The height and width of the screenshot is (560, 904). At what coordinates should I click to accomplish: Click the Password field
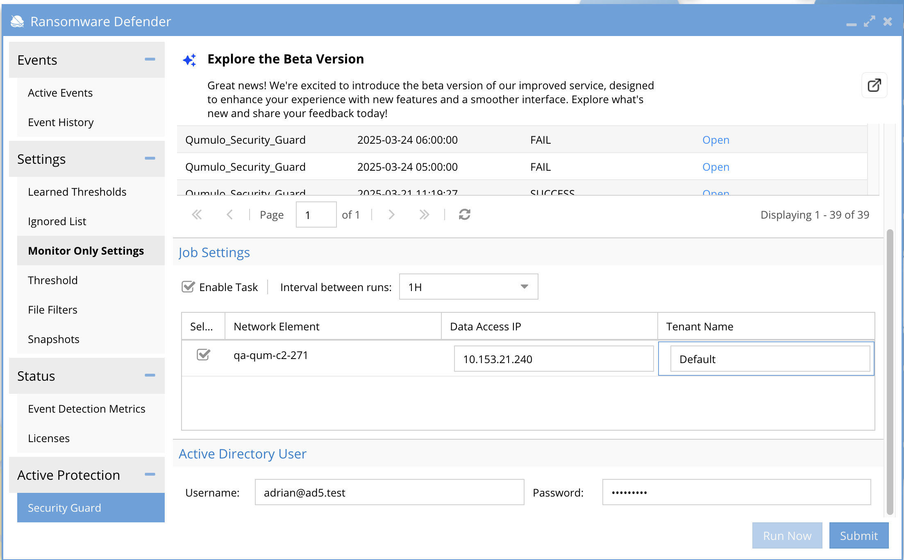736,492
